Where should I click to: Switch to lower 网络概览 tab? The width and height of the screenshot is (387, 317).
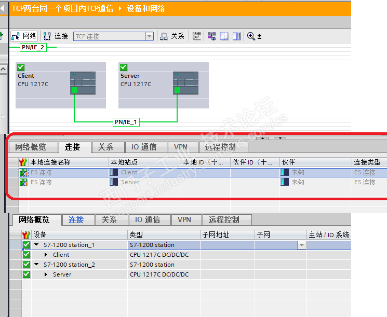37,219
